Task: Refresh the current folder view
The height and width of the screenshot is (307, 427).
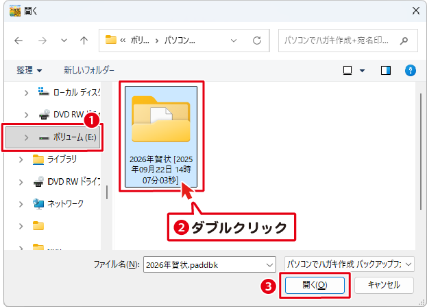Action: (x=257, y=40)
